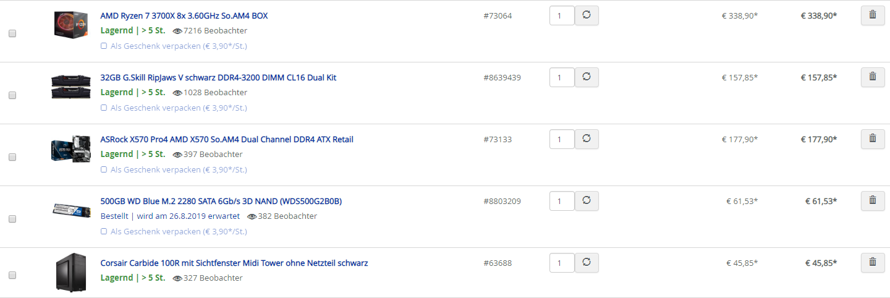
Task: Delete the AMD Ryzen 7 3700X item
Action: click(873, 15)
